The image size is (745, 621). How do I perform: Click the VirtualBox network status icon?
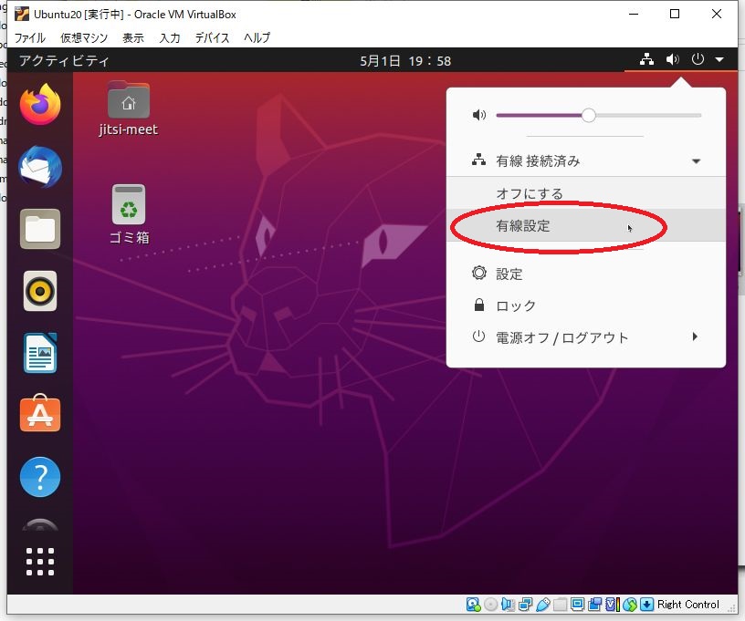[x=526, y=605]
